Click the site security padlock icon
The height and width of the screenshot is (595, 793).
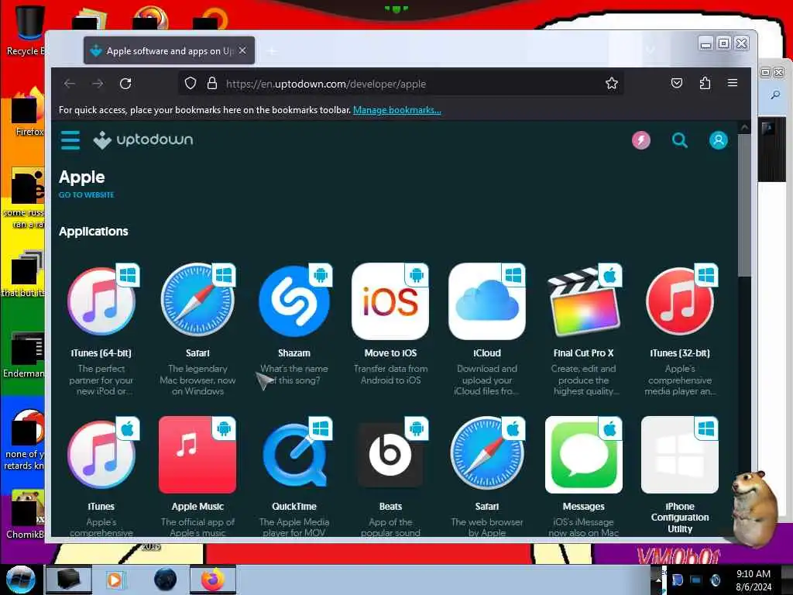coord(212,84)
